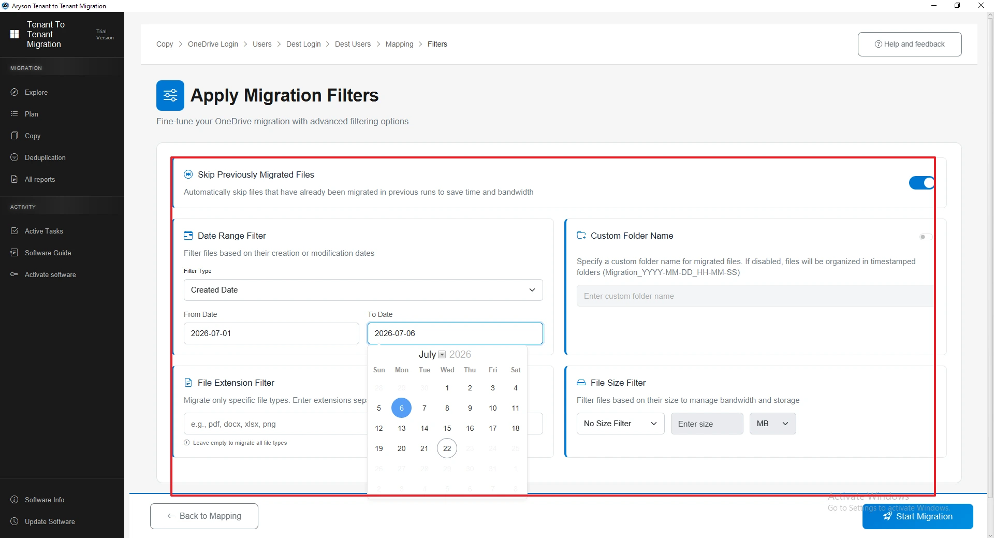Open Help and feedback
This screenshot has height=538, width=994.
910,44
